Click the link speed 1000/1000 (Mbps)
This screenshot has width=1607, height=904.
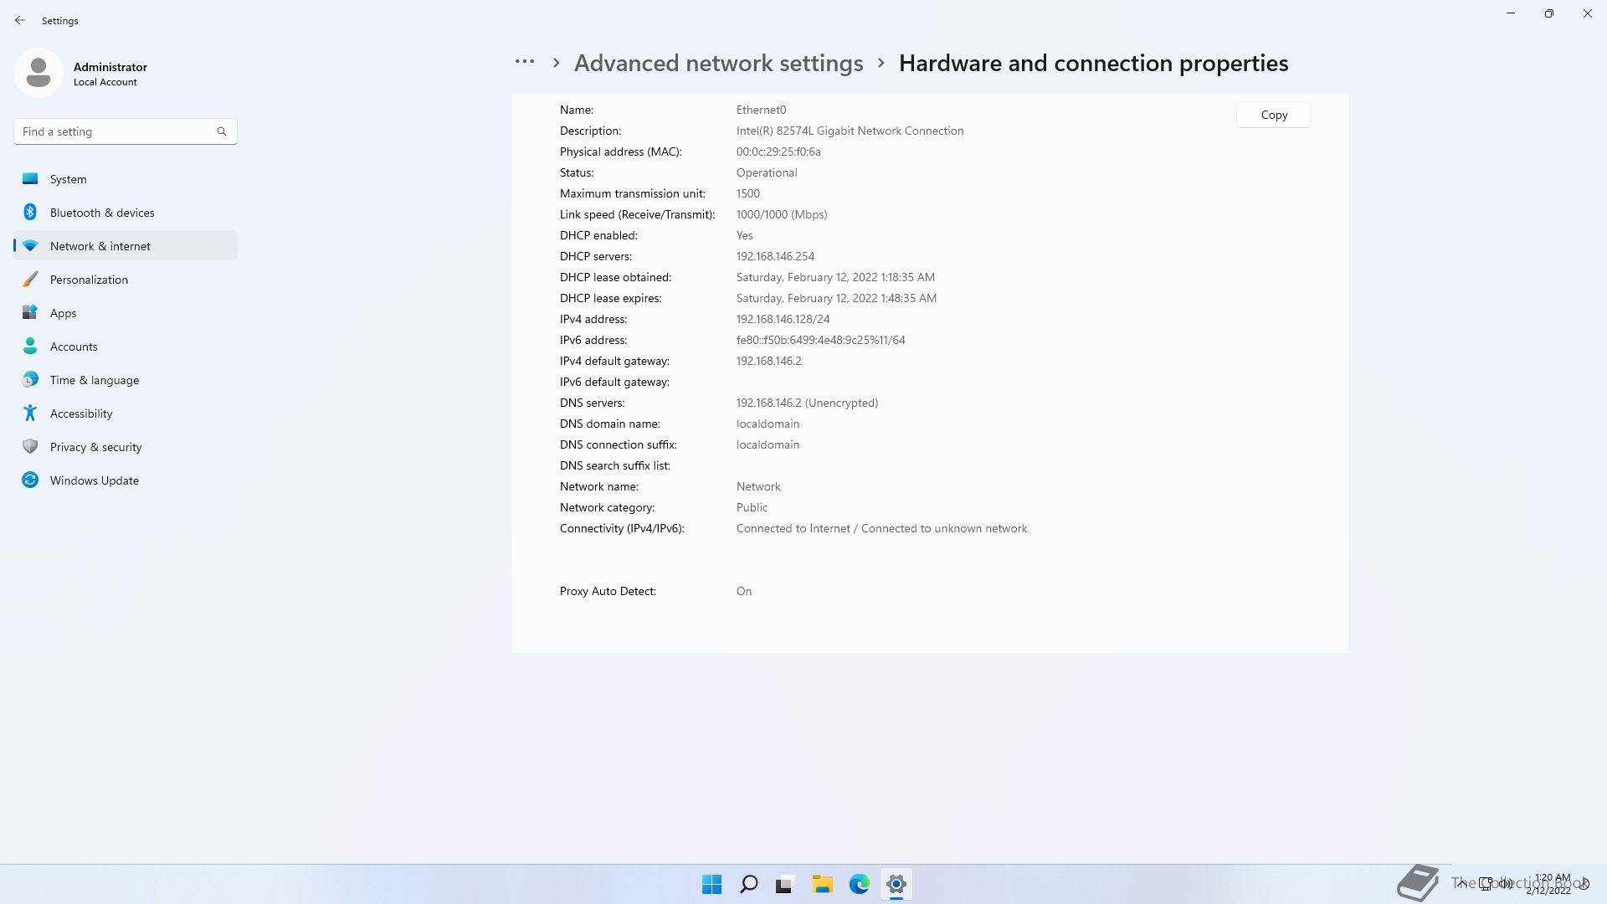[782, 214]
